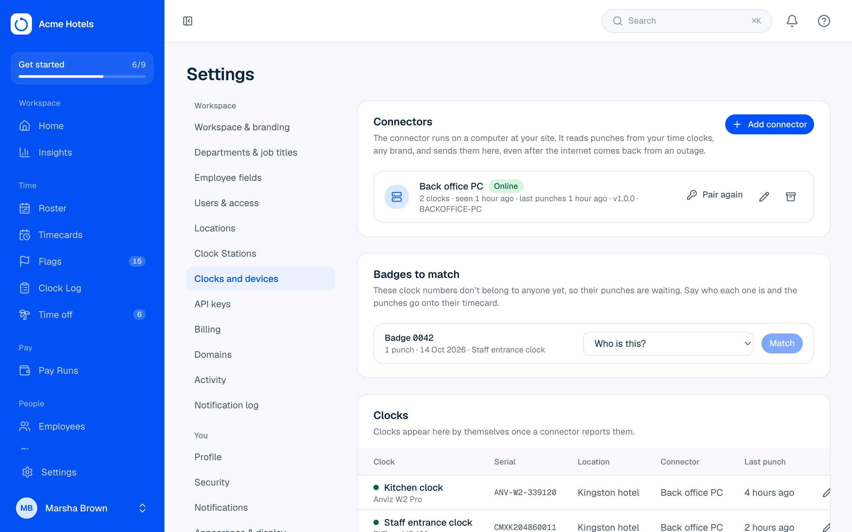Image resolution: width=852 pixels, height=532 pixels.
Task: Edit the Kitchen clock row
Action: pyautogui.click(x=826, y=492)
